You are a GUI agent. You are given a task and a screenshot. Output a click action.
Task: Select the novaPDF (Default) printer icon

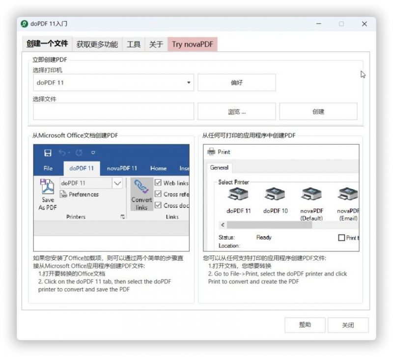311,194
